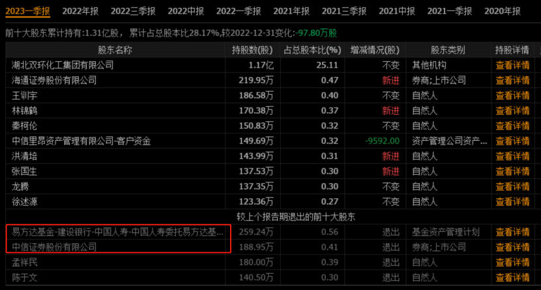This screenshot has width=541, height=290.
Task: Click the name 张国生
Action: pyautogui.click(x=24, y=171)
